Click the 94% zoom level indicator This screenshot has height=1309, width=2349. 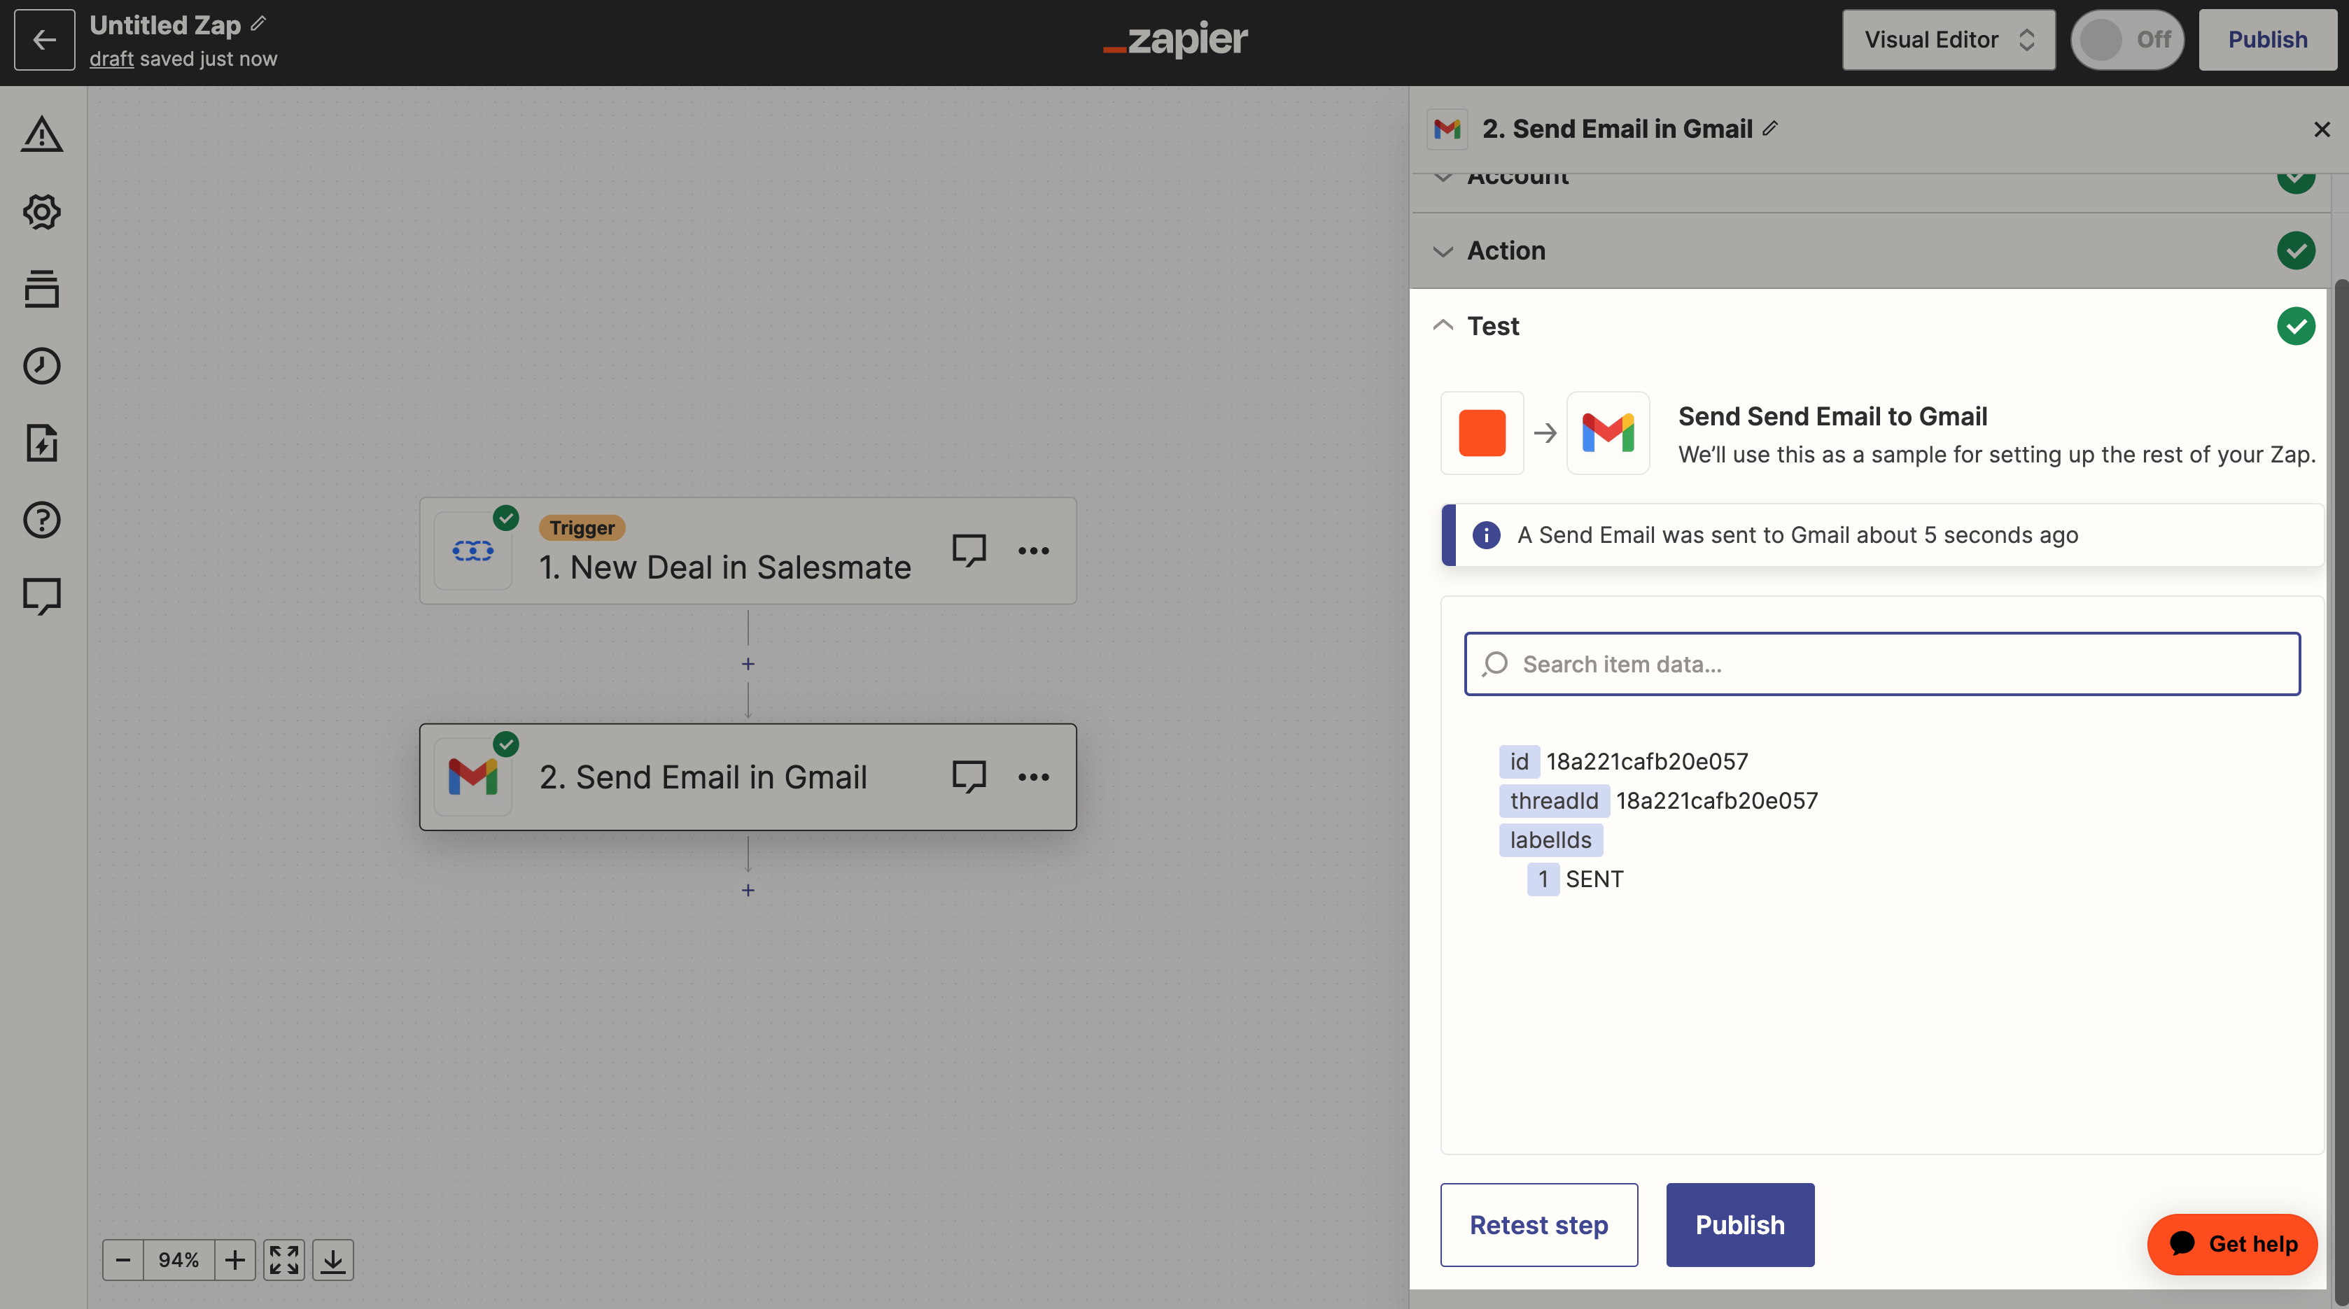(178, 1260)
